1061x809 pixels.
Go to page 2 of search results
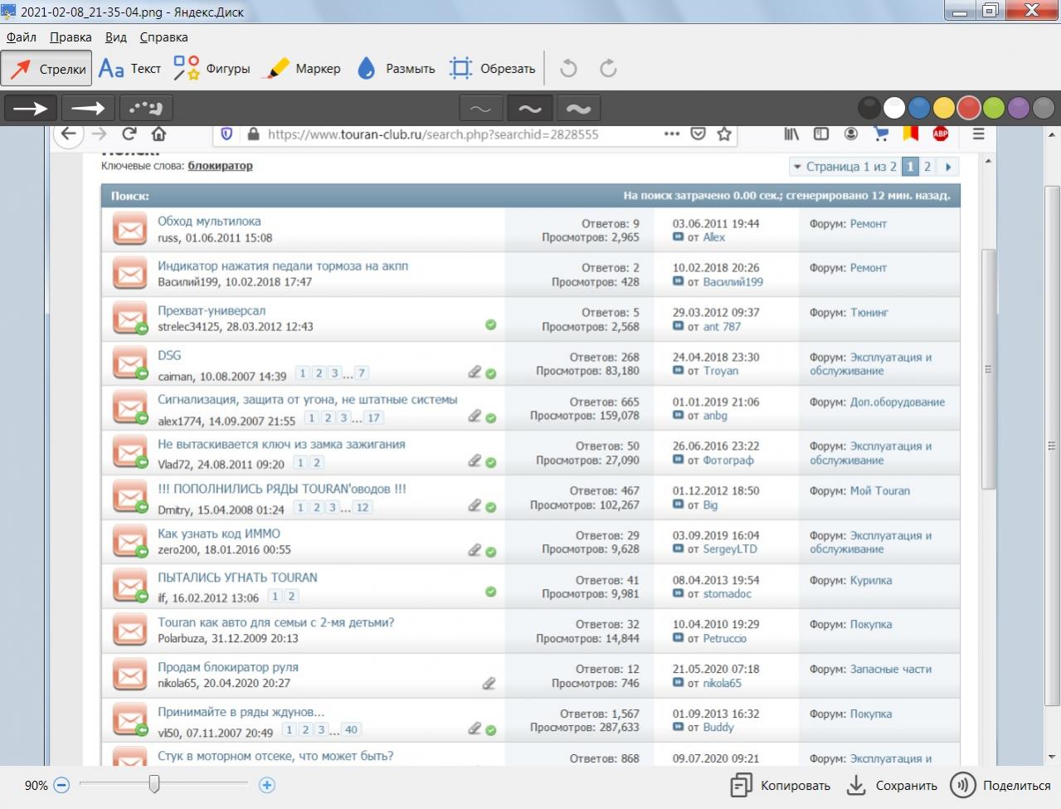[927, 167]
